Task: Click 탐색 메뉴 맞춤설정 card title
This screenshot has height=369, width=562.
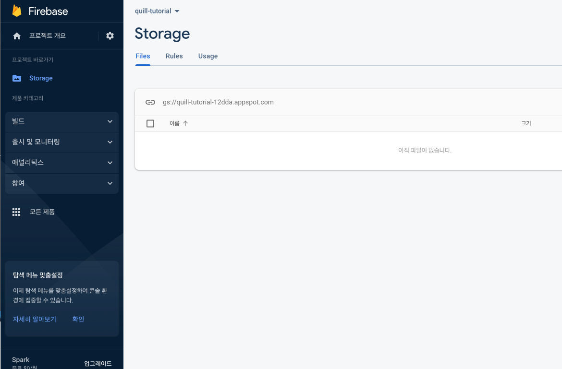Action: tap(38, 275)
